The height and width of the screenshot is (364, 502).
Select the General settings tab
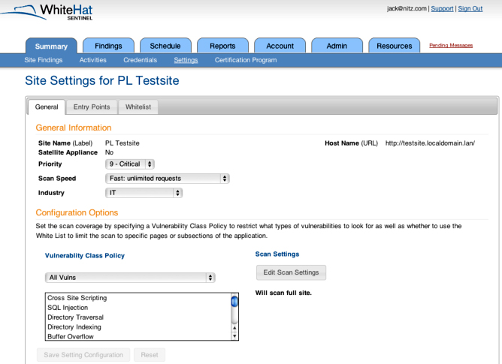coord(47,107)
